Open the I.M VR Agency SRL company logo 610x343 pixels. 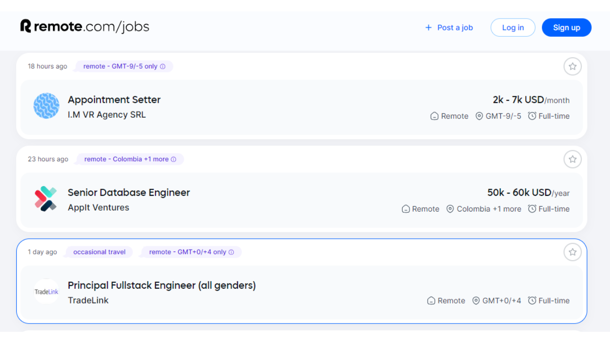pos(46,106)
